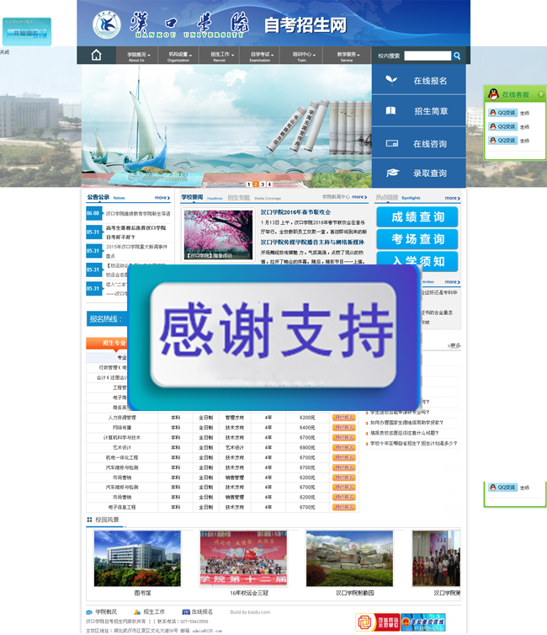
Task: Click the 入学须知 button
Action: coord(417,260)
